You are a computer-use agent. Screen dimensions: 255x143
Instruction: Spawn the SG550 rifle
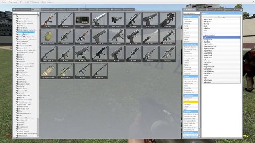pyautogui.click(x=151, y=54)
